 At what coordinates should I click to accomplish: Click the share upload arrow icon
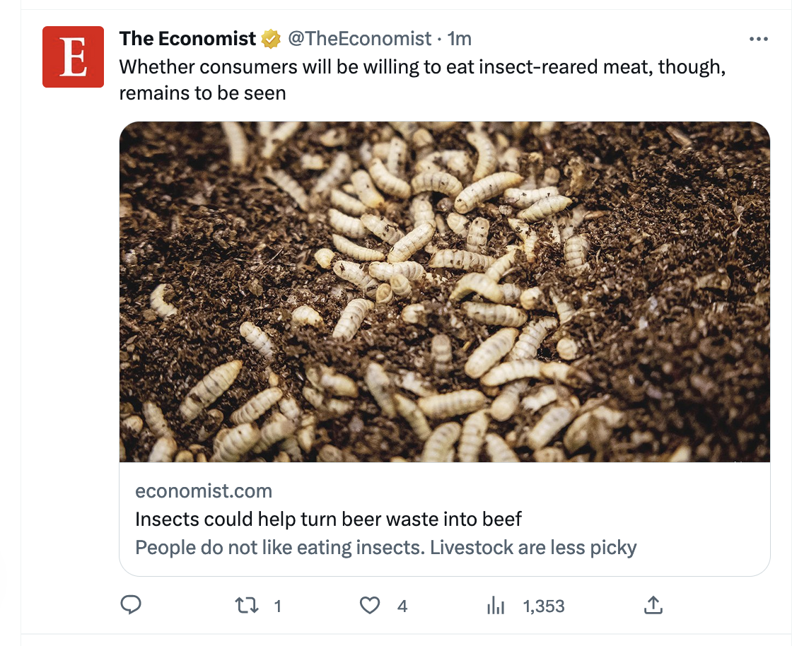tap(653, 605)
